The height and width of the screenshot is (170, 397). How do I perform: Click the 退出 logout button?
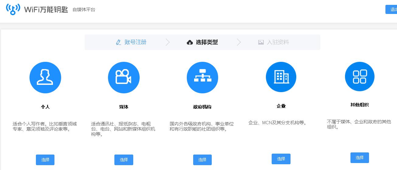[392, 9]
